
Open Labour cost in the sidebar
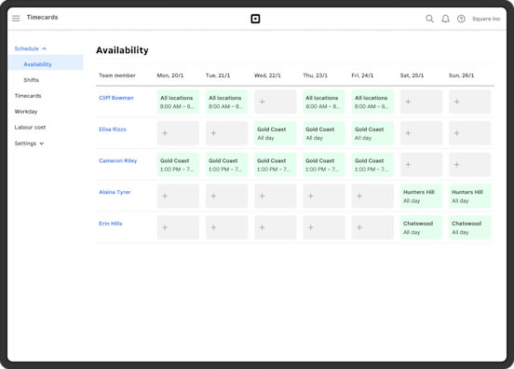point(30,128)
